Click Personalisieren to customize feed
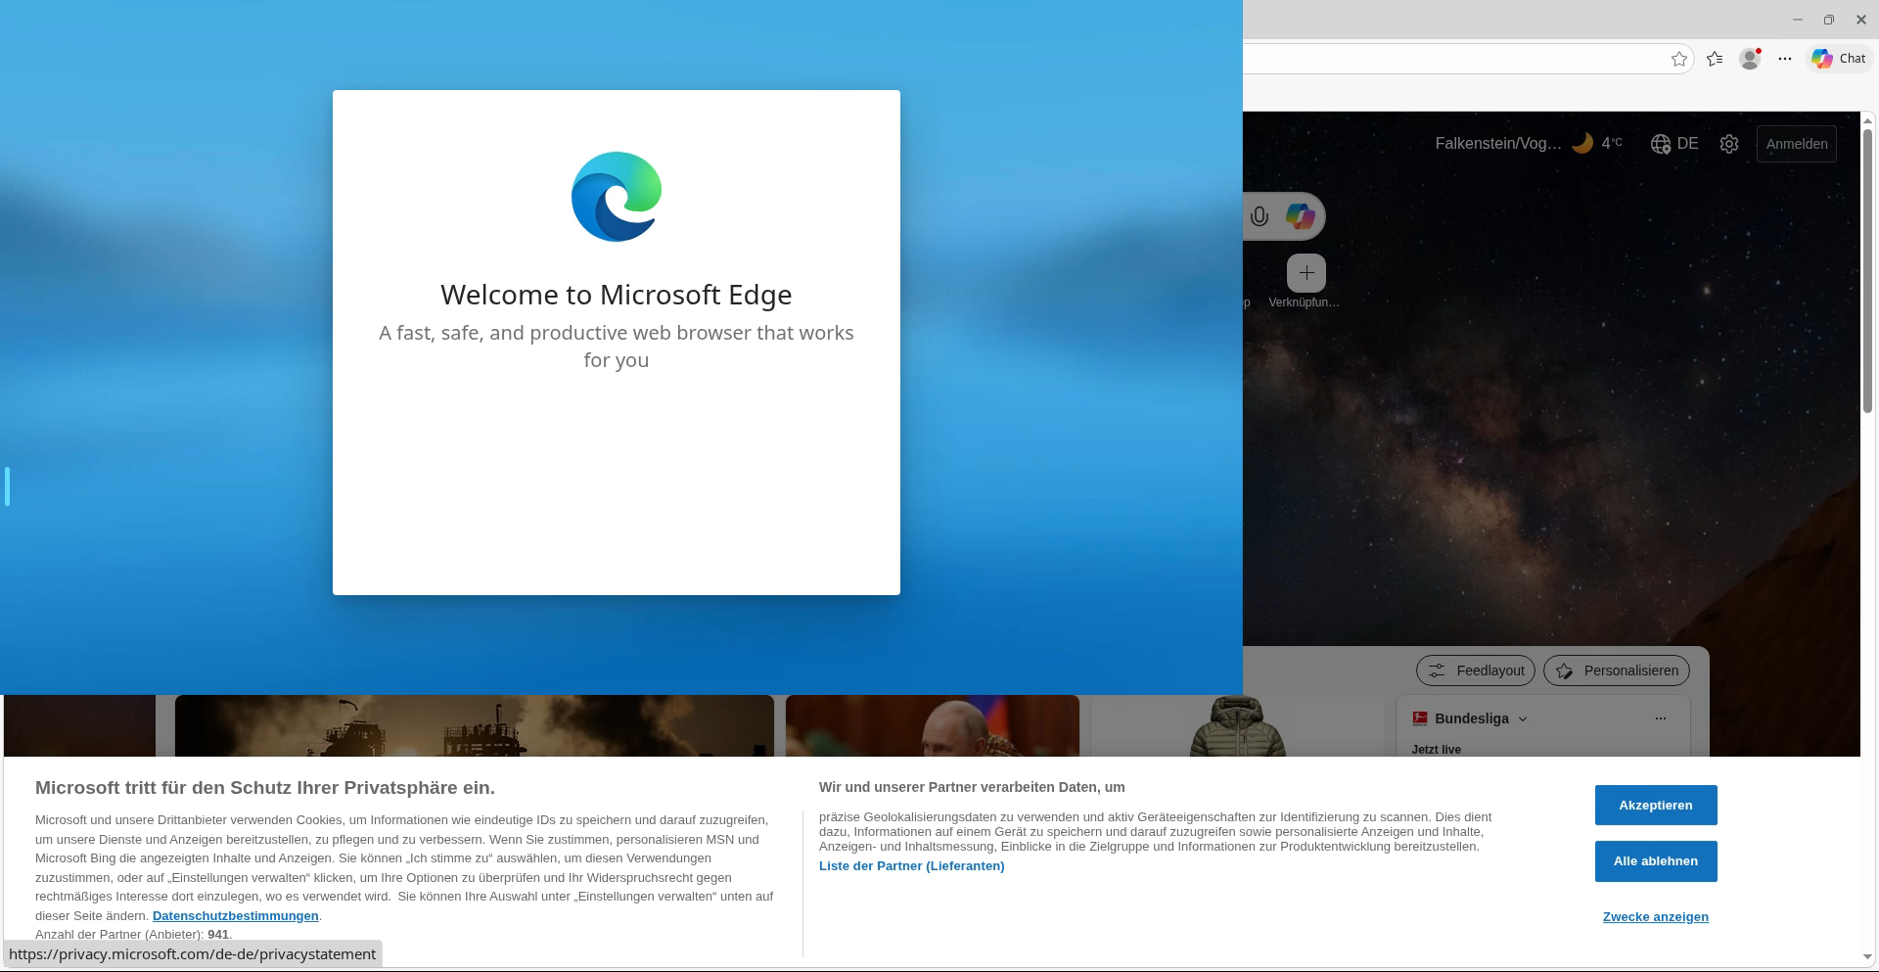 click(1617, 671)
